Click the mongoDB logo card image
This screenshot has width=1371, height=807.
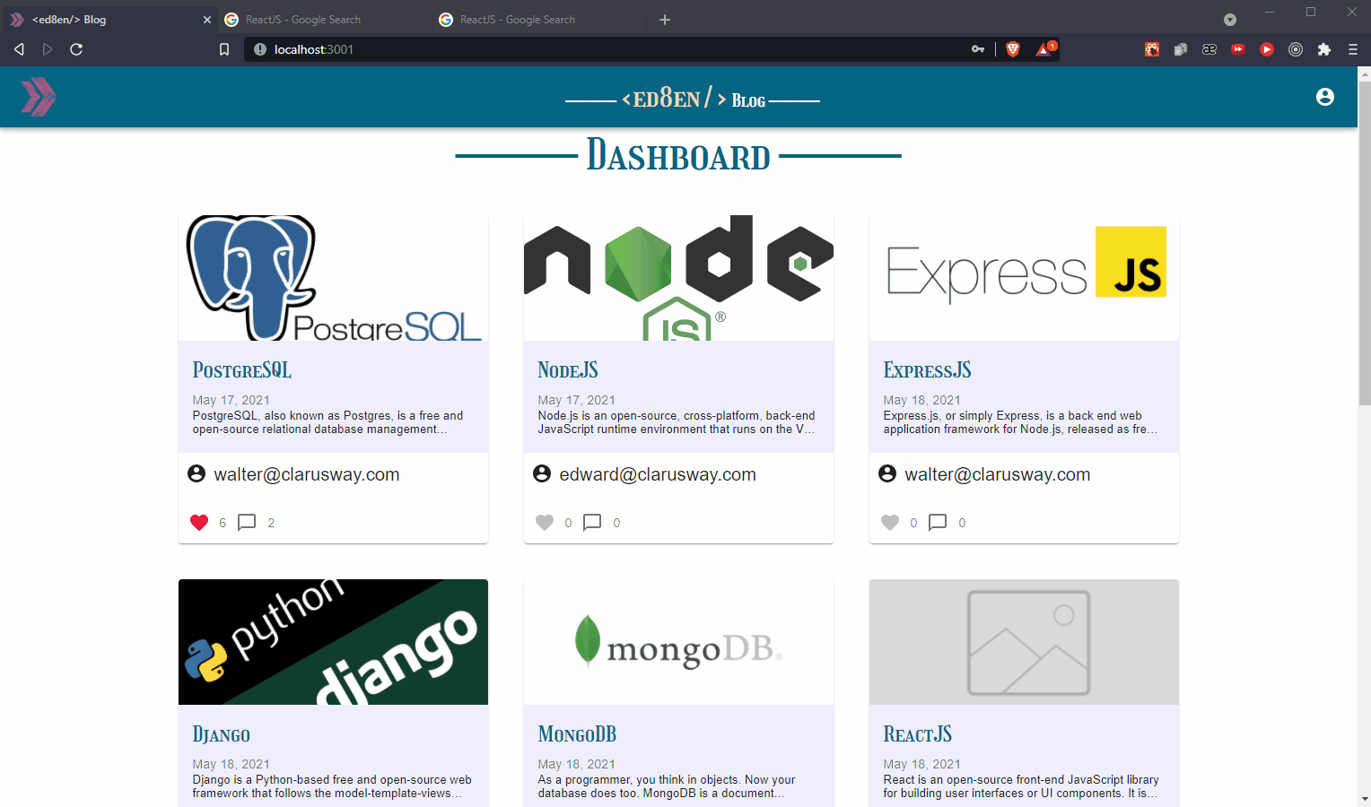pyautogui.click(x=678, y=642)
